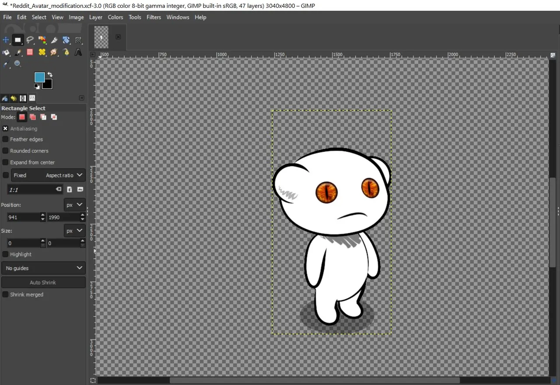Screen dimensions: 560x385
Task: Open the No guides dropdown
Action: [x=43, y=268]
